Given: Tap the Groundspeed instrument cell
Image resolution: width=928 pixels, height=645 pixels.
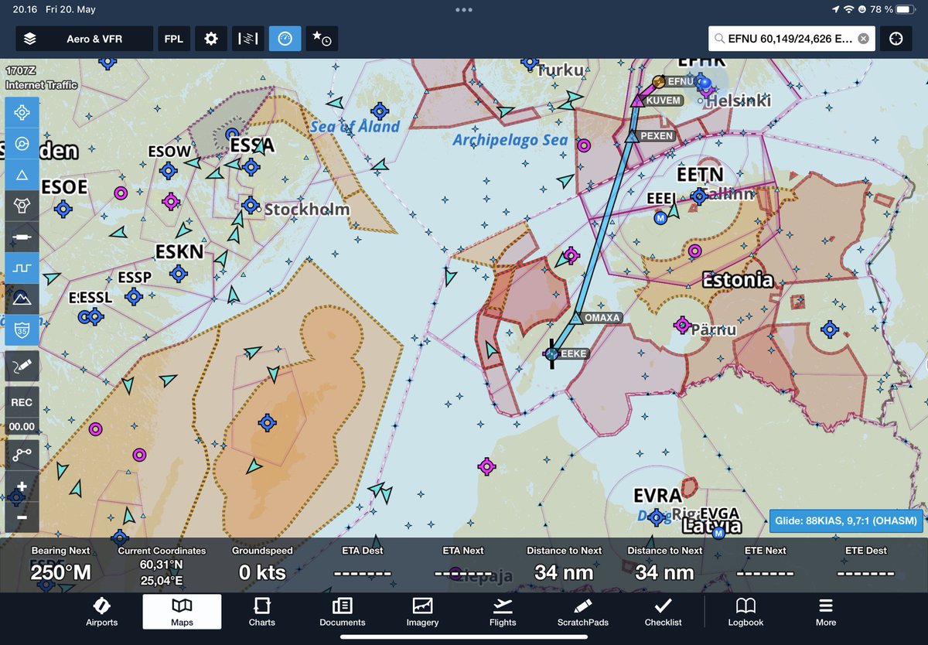Looking at the screenshot, I should pyautogui.click(x=262, y=565).
